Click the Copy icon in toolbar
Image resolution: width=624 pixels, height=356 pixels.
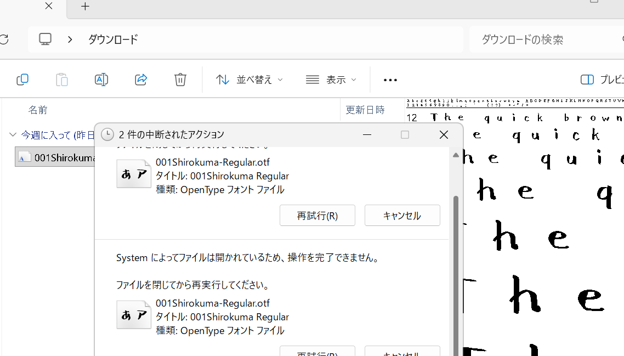22,80
